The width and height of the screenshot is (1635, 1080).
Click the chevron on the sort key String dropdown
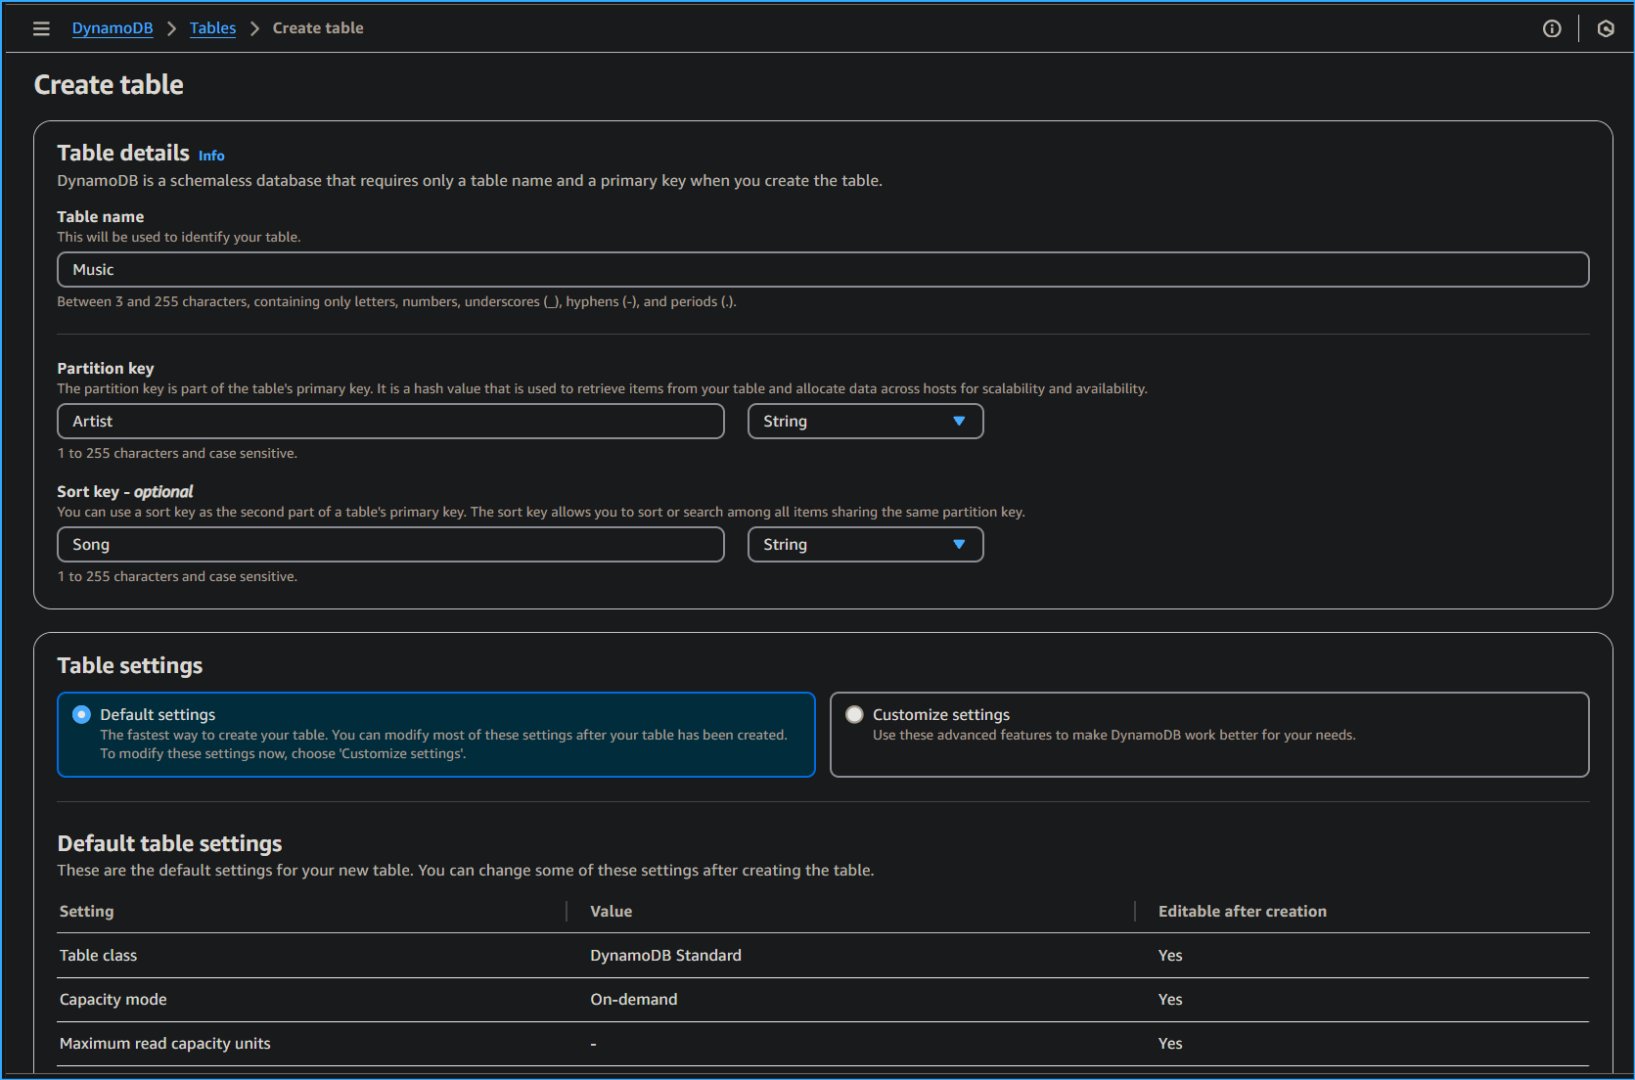click(x=958, y=544)
